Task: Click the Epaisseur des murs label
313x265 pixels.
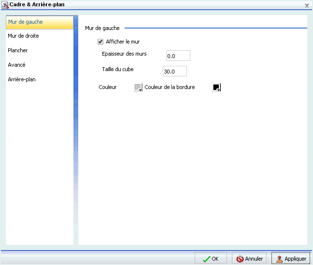Action: tap(124, 54)
